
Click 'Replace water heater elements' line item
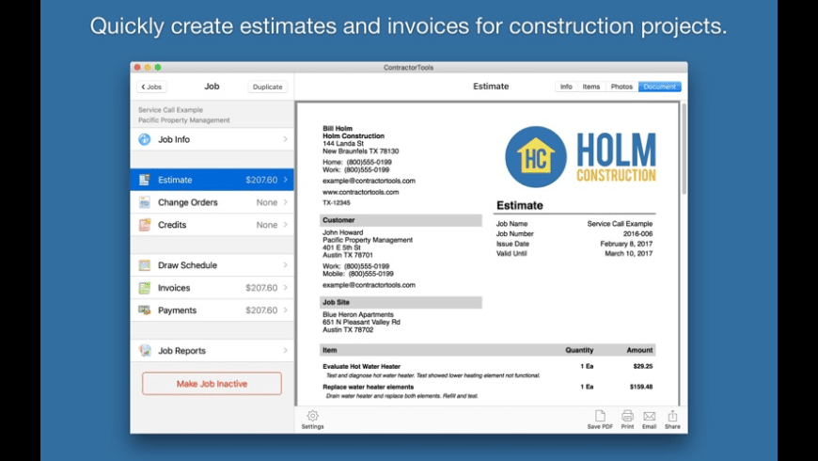tap(369, 387)
